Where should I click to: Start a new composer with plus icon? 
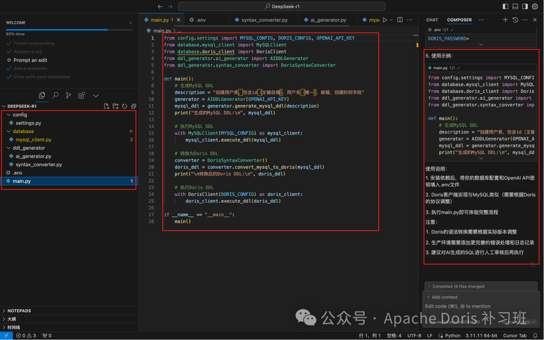505,20
